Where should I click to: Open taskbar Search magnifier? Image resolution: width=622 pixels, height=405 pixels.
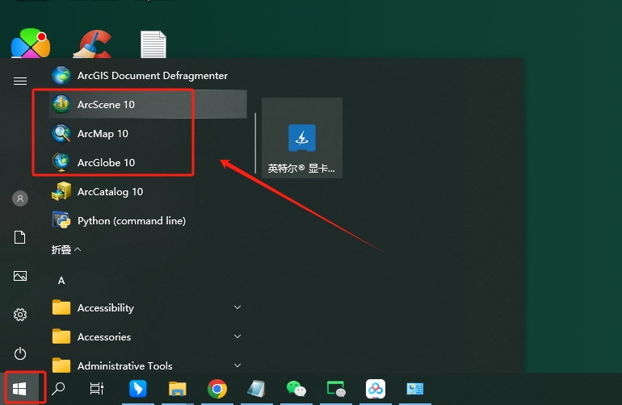pyautogui.click(x=58, y=389)
